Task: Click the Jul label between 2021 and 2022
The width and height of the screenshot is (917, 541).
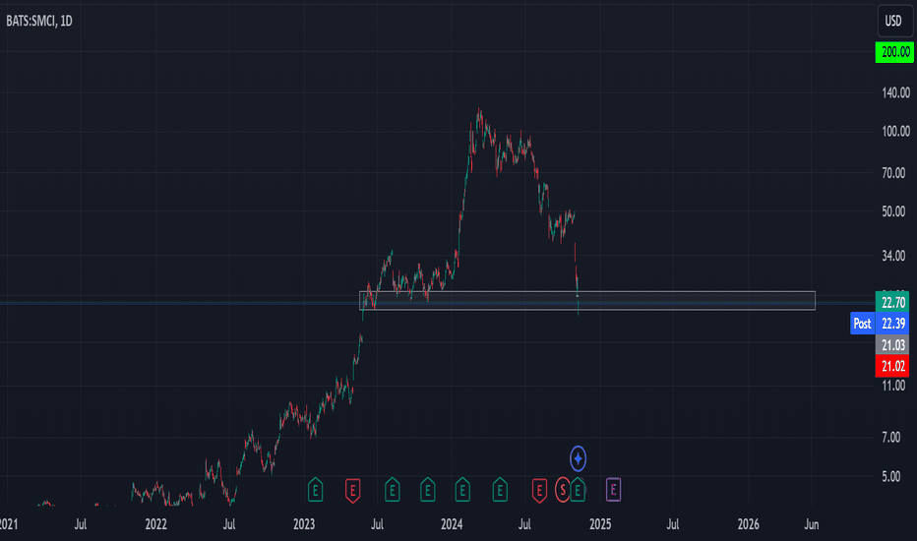Action: tap(81, 524)
